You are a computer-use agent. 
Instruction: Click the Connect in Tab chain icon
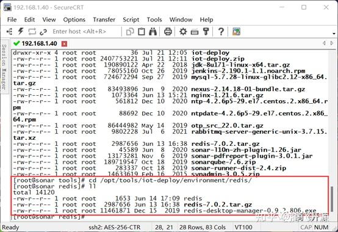pyautogui.click(x=43, y=32)
